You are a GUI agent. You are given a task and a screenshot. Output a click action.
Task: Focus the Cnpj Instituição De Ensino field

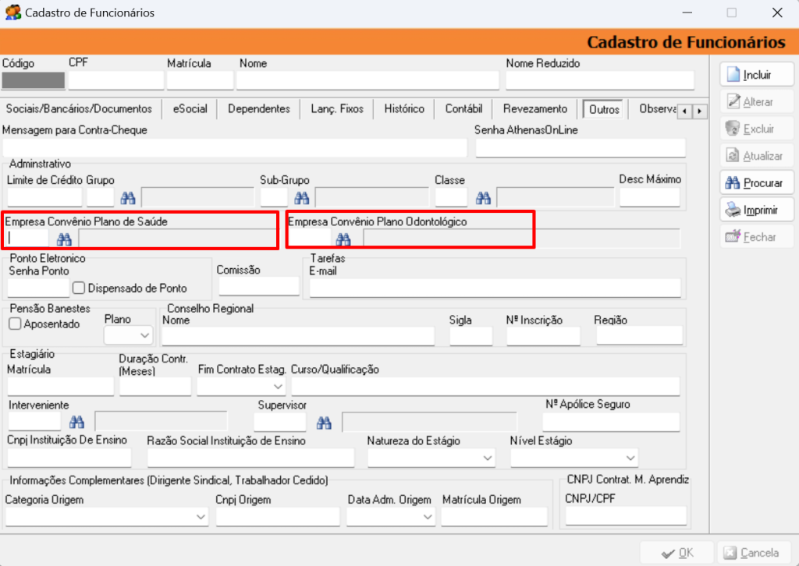coord(69,458)
